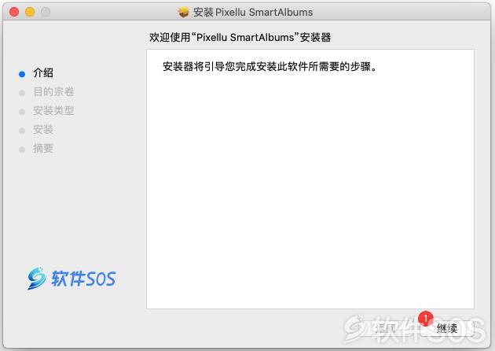Viewport: 495px width, 351px height.
Task: Minimize the installer with the yellow button
Action: click(30, 12)
